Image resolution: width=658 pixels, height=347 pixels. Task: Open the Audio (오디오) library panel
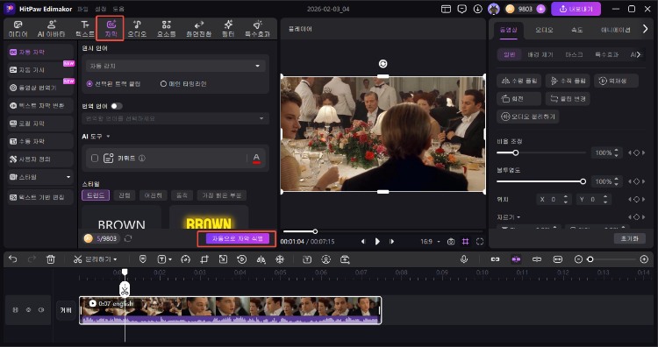coord(137,29)
